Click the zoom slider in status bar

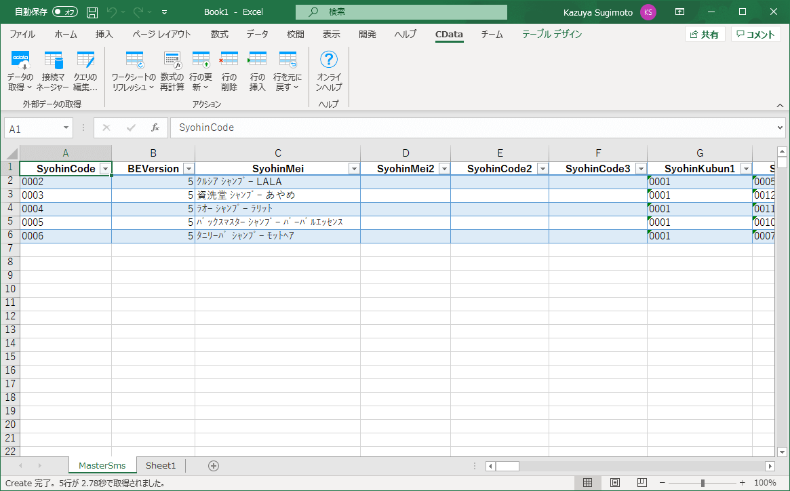(703, 483)
